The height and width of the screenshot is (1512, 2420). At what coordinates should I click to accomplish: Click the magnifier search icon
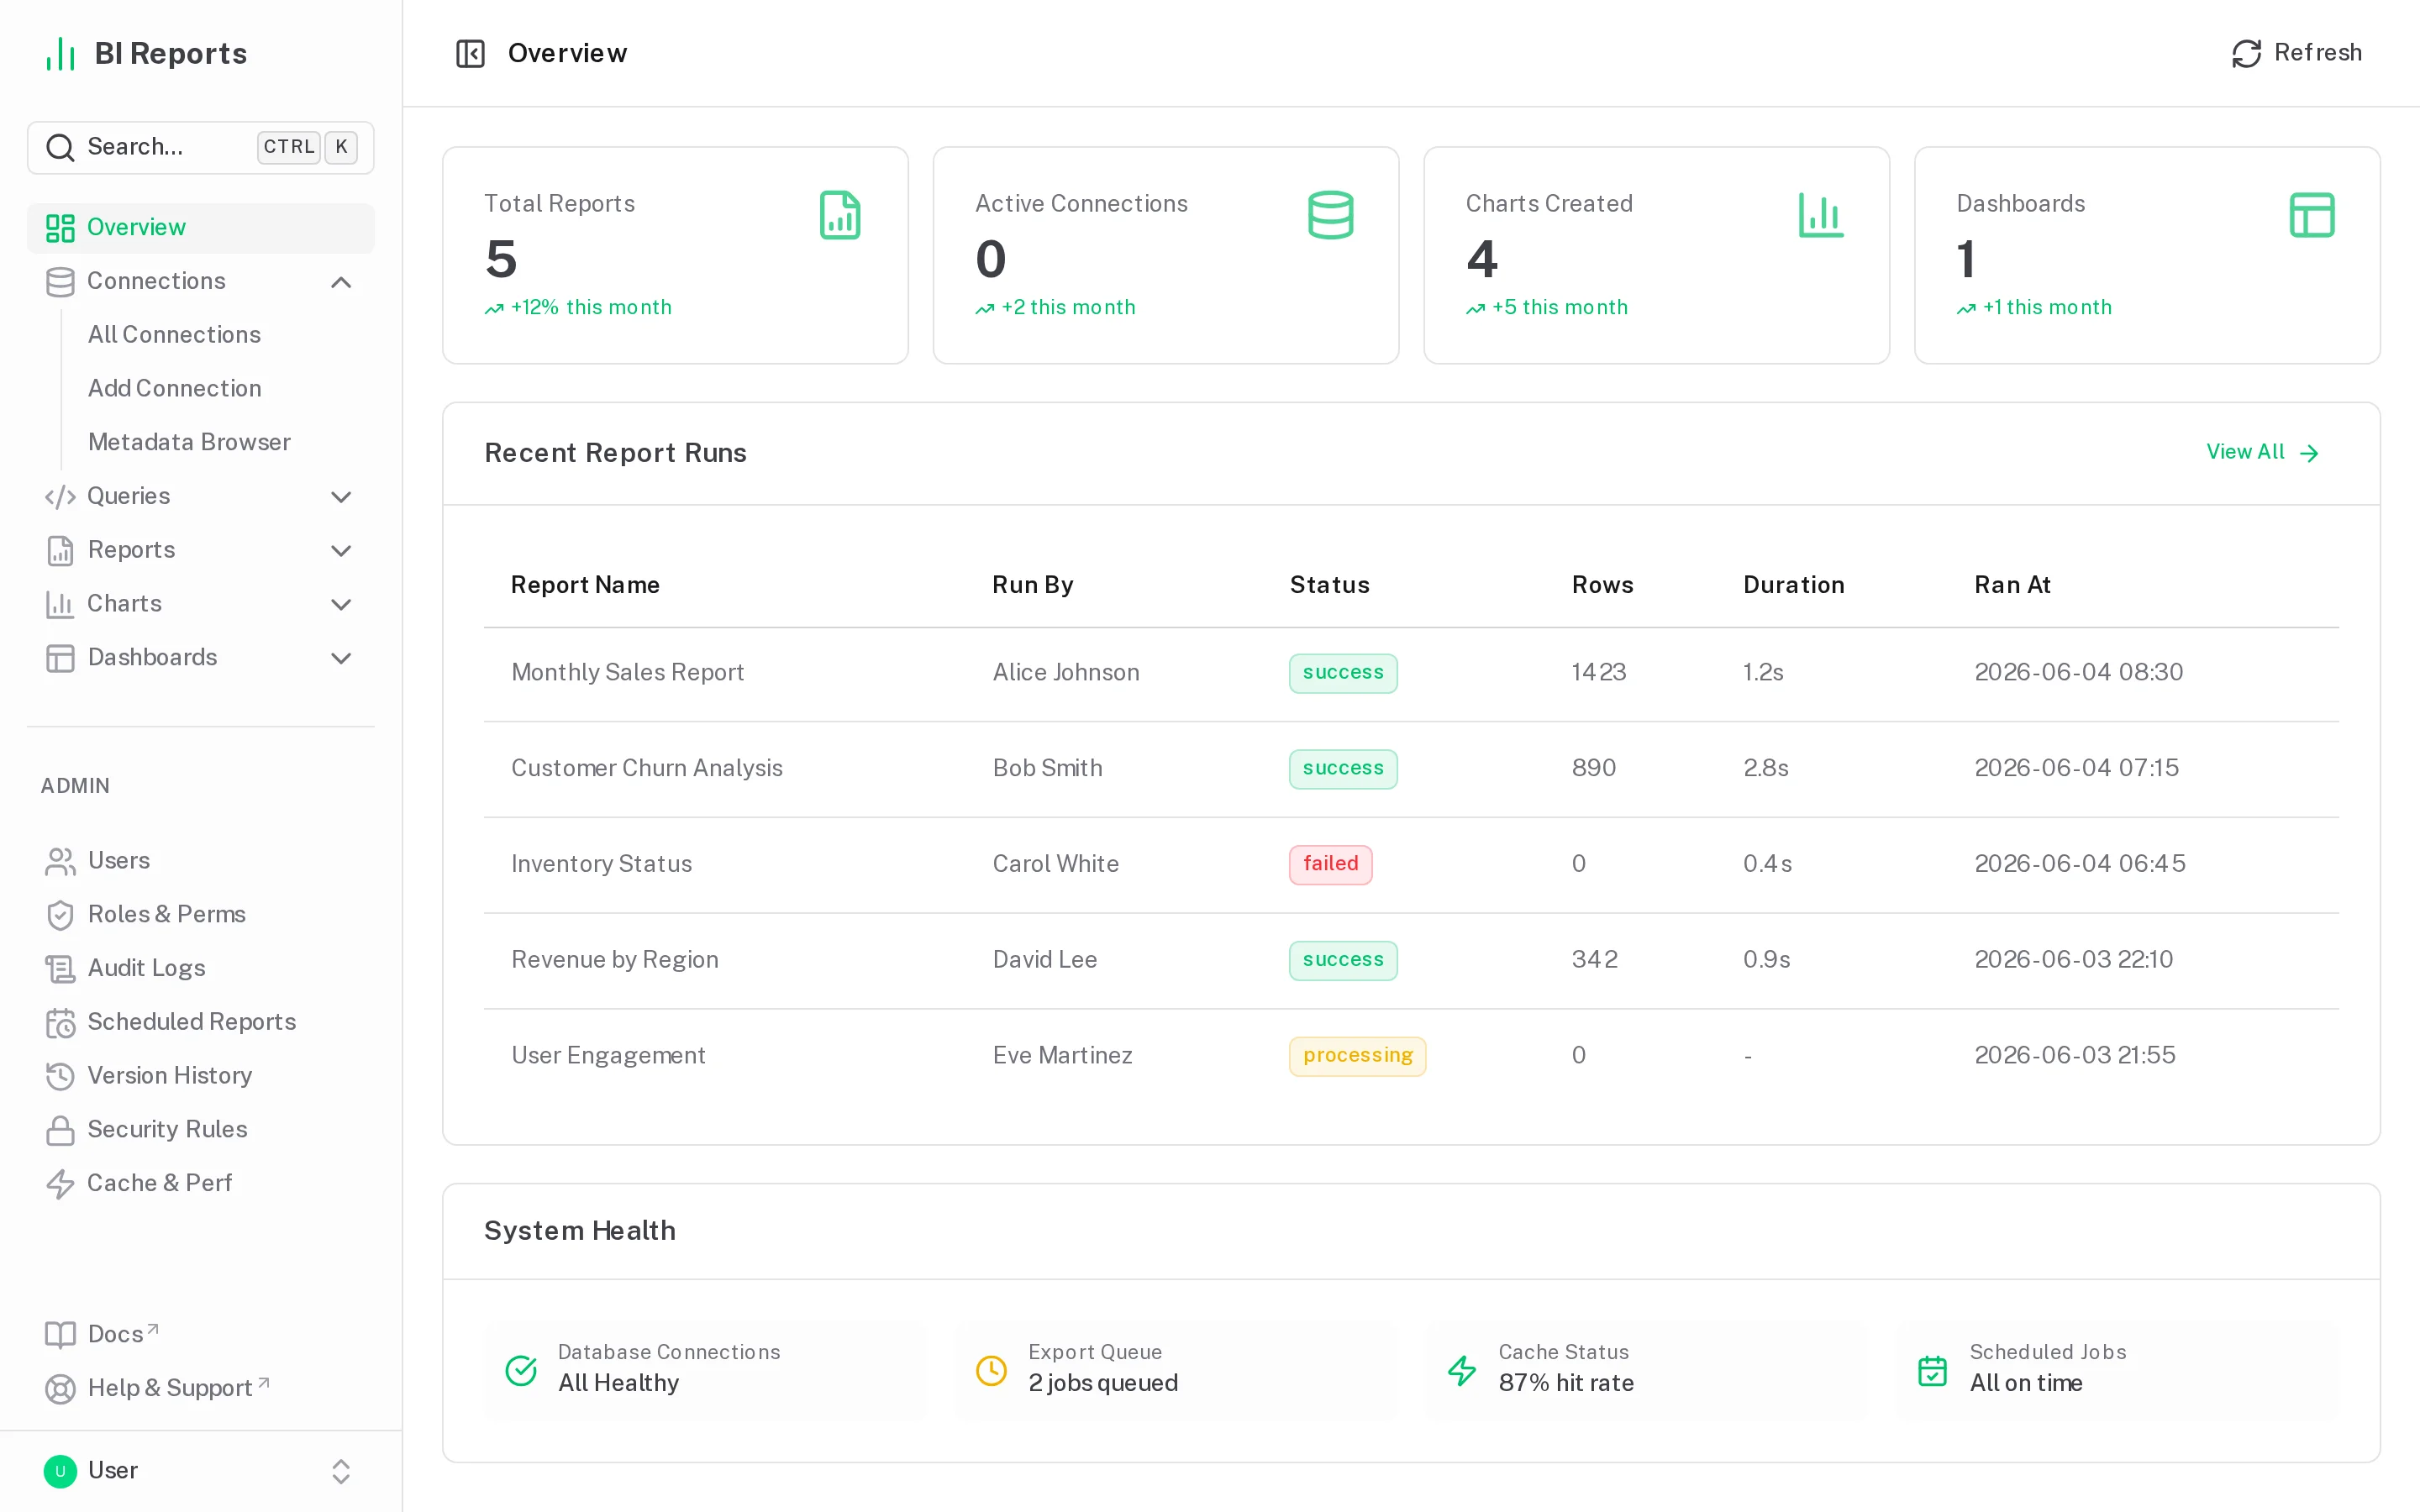click(x=61, y=148)
